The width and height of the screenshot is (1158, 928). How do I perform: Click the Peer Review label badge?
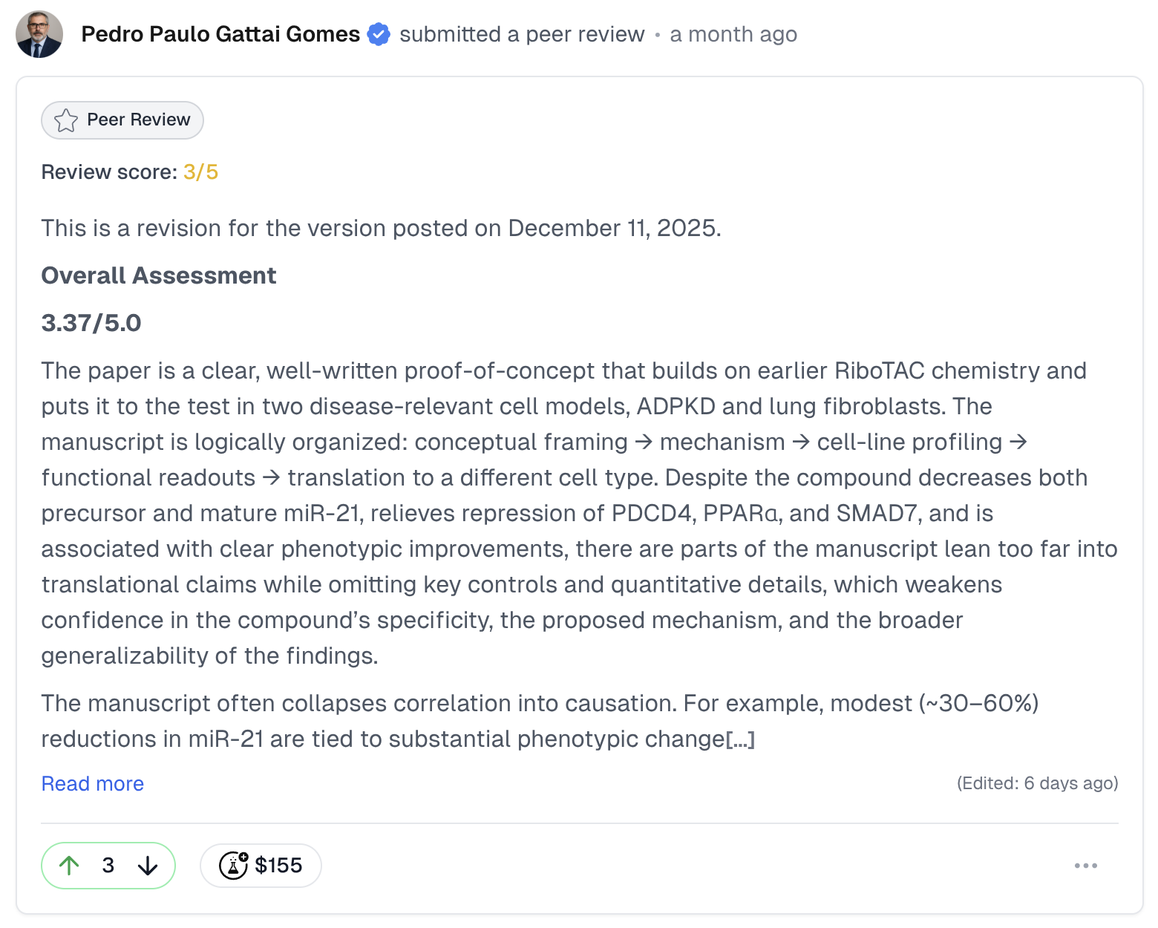[122, 120]
